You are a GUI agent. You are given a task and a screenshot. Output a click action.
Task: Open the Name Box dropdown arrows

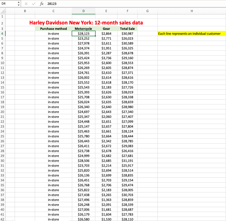[x=18, y=4]
